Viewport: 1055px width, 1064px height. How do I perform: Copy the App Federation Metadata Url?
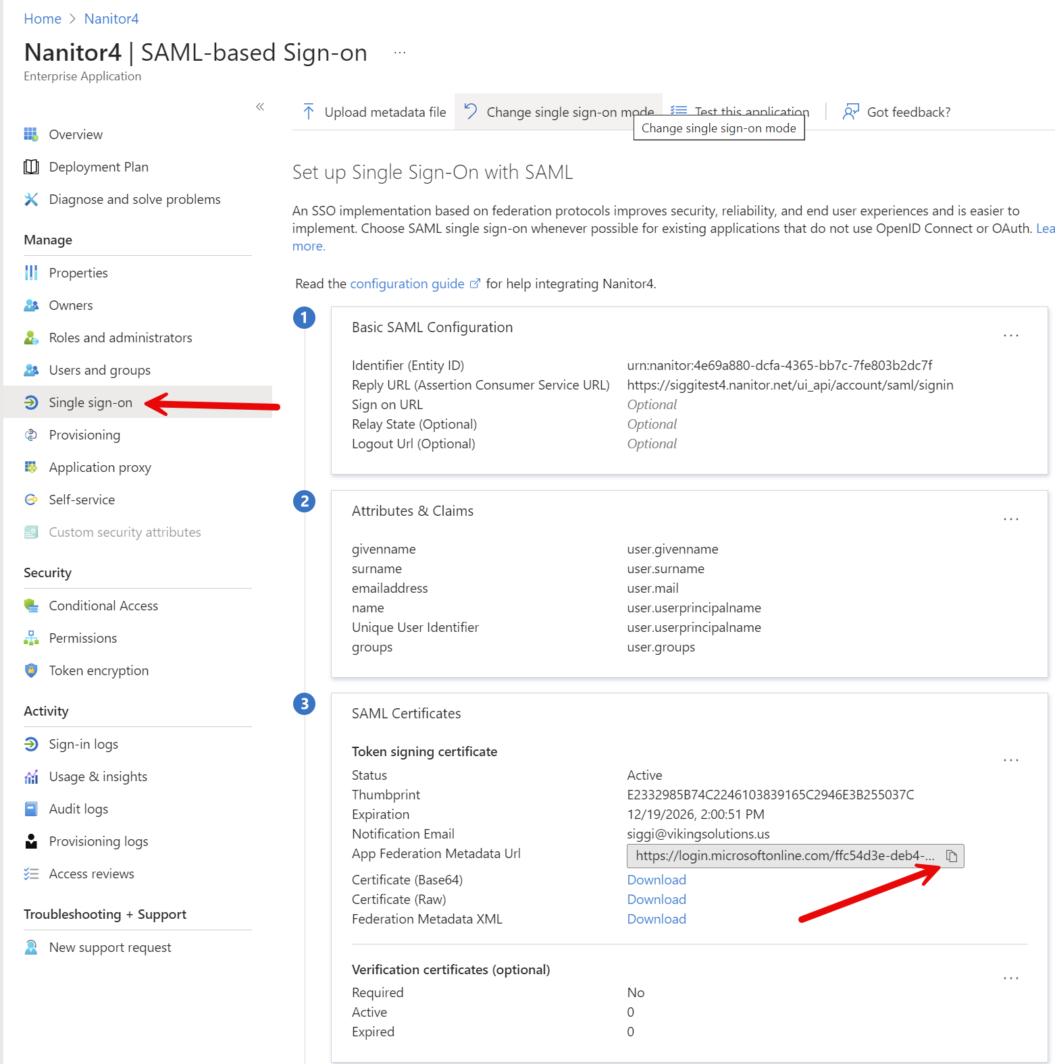pyautogui.click(x=952, y=856)
